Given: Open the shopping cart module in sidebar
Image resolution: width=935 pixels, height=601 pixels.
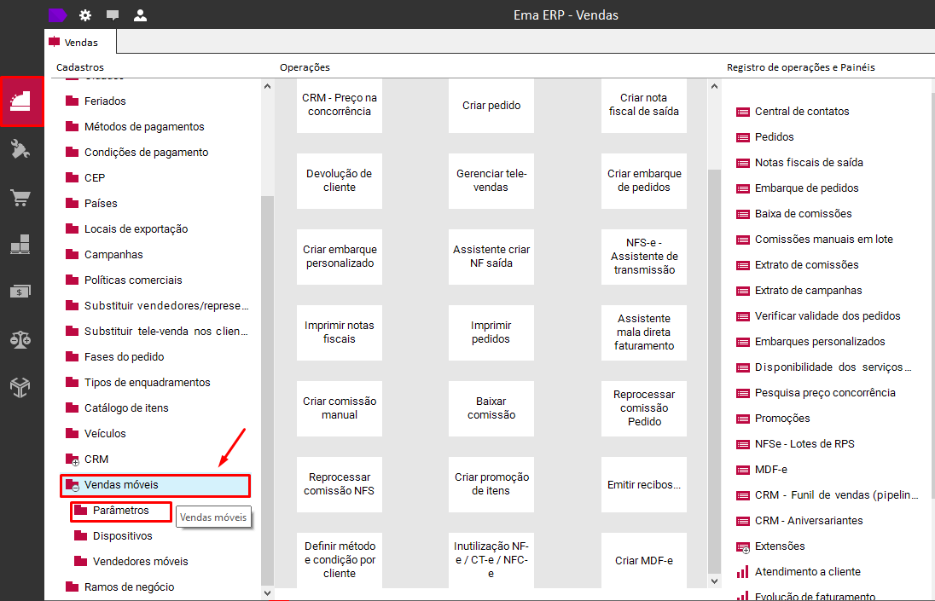Looking at the screenshot, I should coord(20,197).
